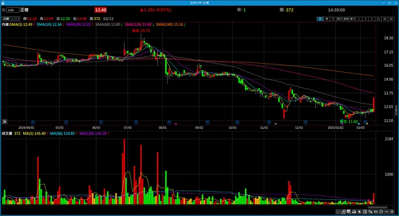Image resolution: width=399 pixels, height=216 pixels.
Task: Zoom out with the minus icon
Action: click(x=387, y=212)
